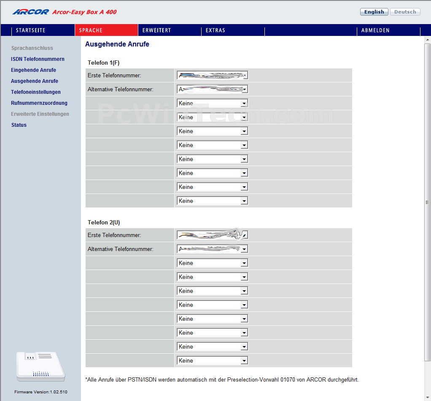Switch language to Deutsch
431x401 pixels.
(x=405, y=12)
